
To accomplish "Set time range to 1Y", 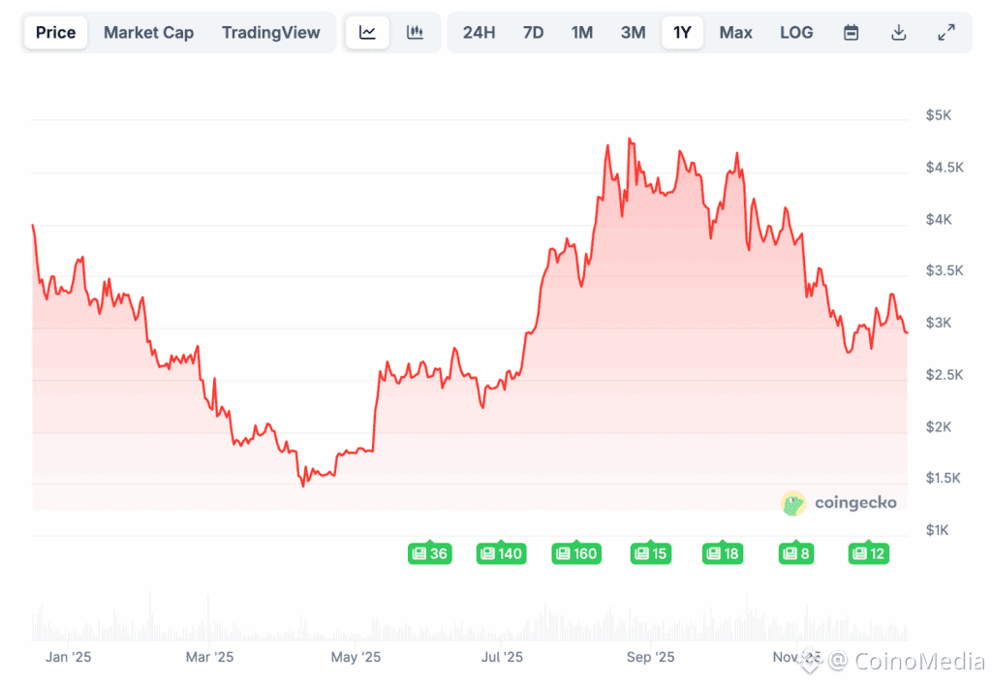I will [x=682, y=32].
